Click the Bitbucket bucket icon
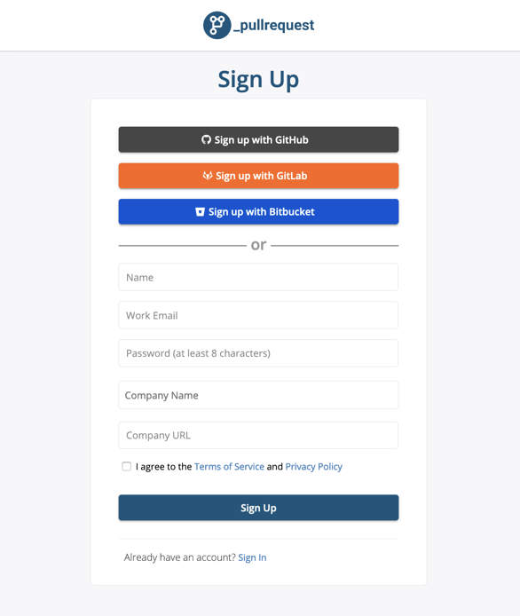The image size is (520, 616). coord(200,212)
